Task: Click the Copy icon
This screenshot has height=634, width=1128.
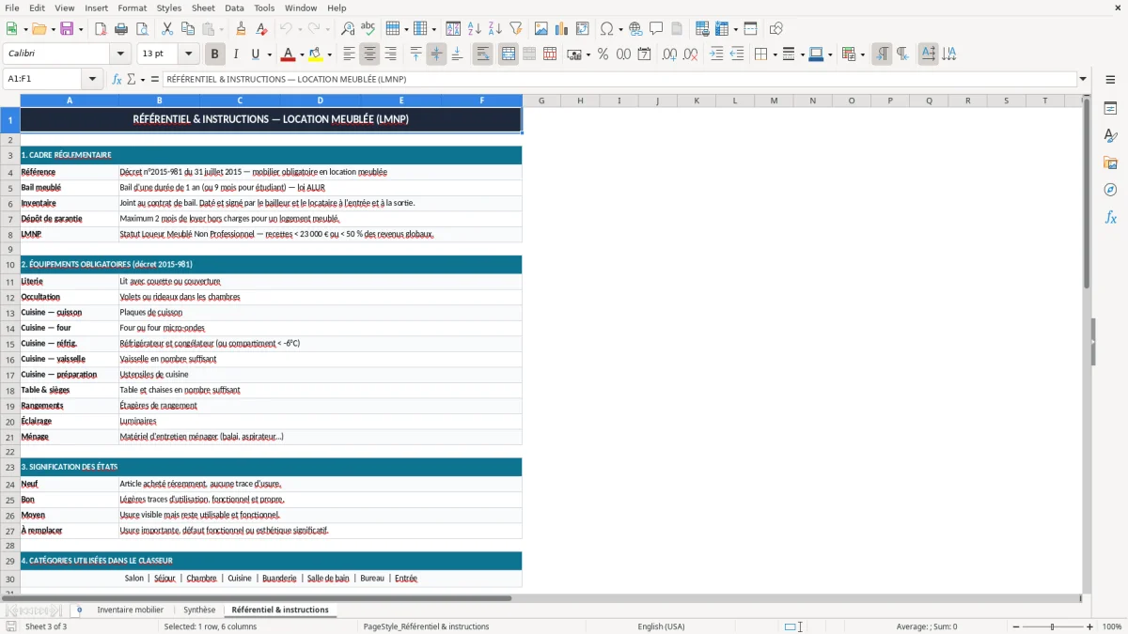Action: 187,29
